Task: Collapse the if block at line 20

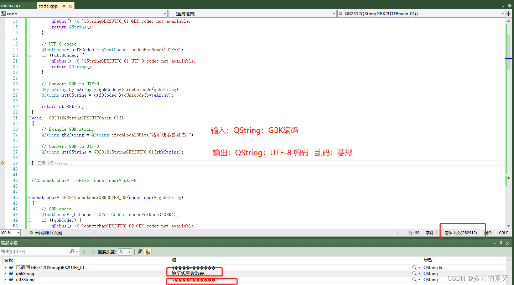Action: pos(30,55)
